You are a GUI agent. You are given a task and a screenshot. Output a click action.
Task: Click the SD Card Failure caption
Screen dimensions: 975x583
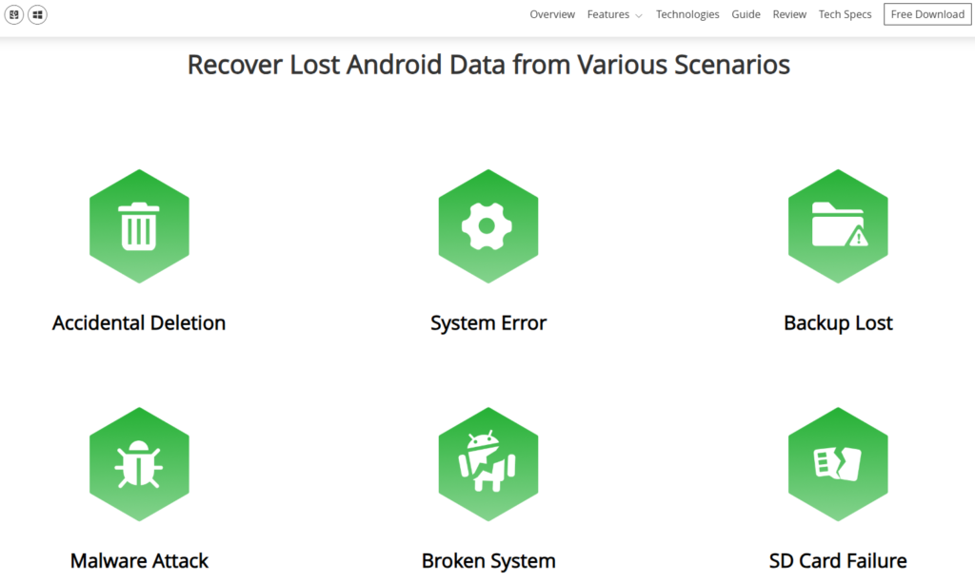click(838, 560)
